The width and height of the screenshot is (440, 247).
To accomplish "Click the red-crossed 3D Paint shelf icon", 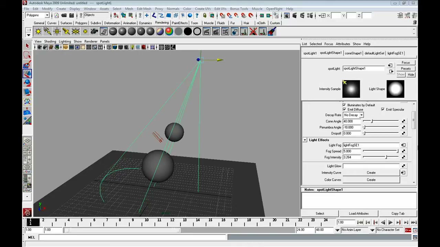I will pos(253,32).
